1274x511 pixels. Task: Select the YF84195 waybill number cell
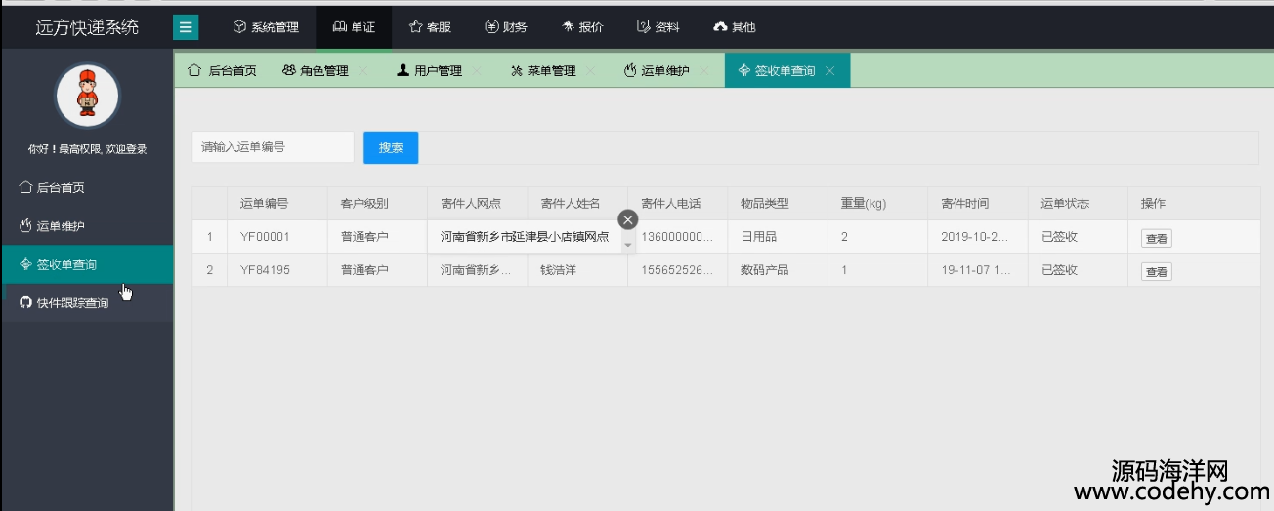tap(277, 270)
